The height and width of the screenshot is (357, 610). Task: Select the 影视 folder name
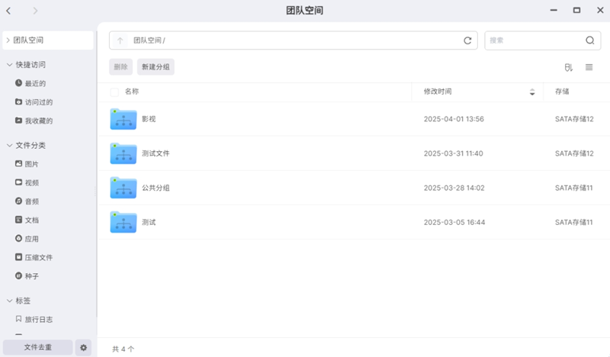(149, 119)
